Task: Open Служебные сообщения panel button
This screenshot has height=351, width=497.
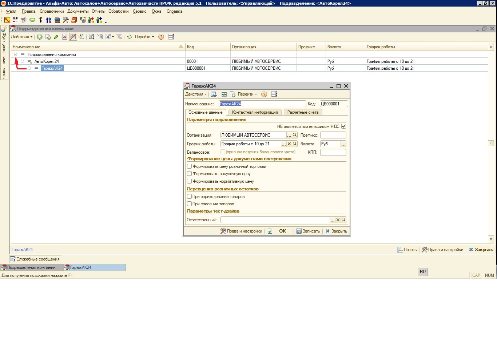Action: point(35,259)
